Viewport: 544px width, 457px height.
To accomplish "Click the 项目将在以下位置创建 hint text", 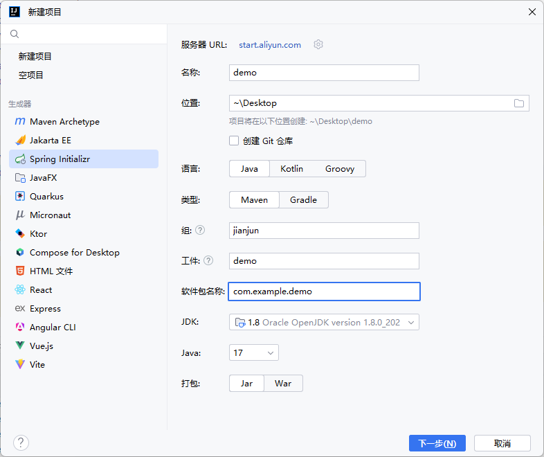I will (x=300, y=121).
